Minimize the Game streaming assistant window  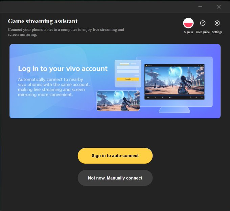point(200,7)
